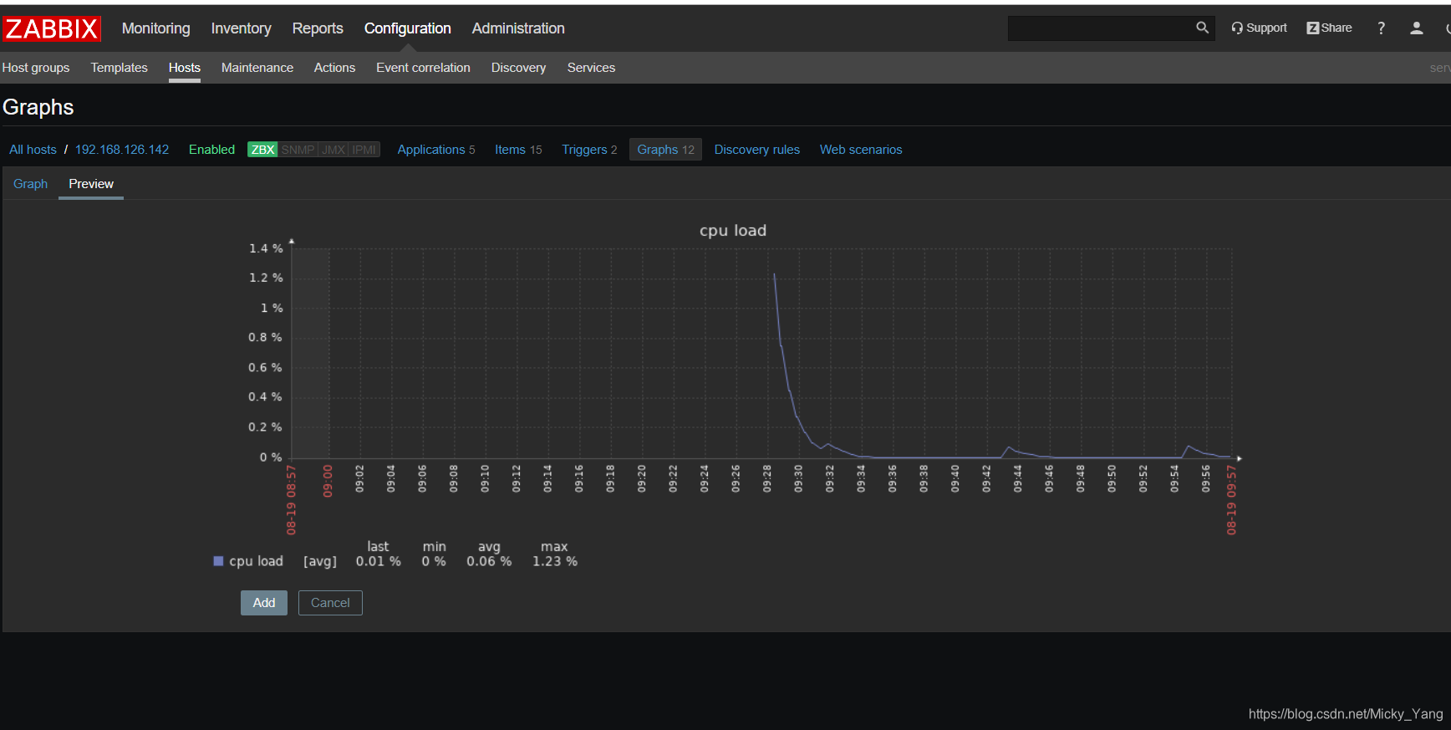Open Web scenarios link

tap(861, 150)
